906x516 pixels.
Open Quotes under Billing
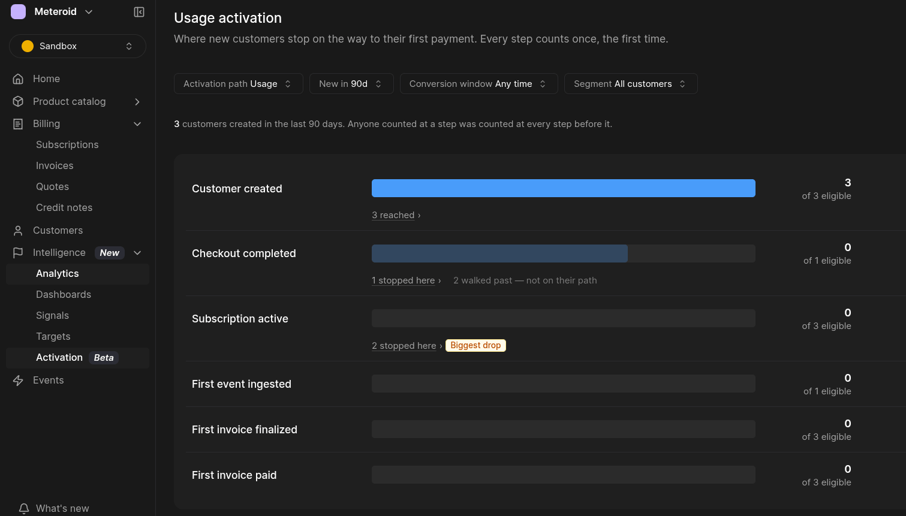52,186
